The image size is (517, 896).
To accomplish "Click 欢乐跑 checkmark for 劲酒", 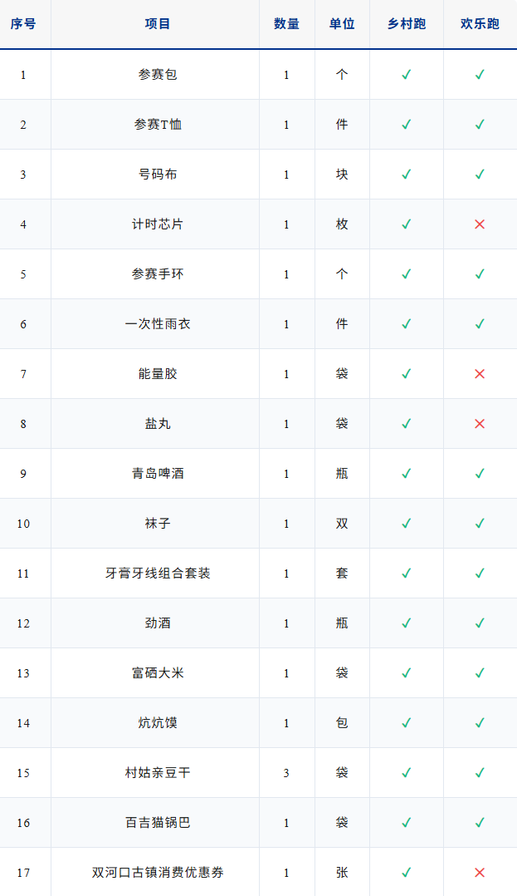I will click(x=480, y=623).
